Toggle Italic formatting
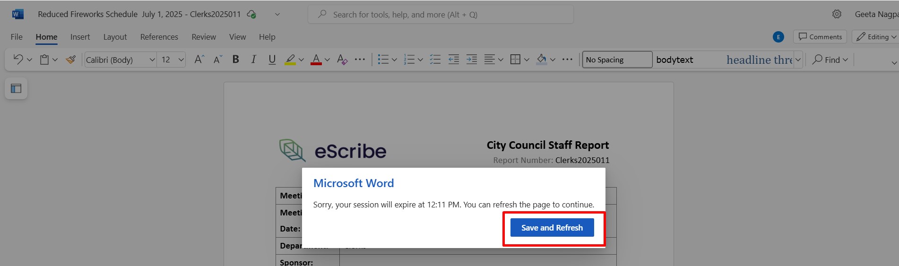The image size is (899, 266). [x=254, y=60]
